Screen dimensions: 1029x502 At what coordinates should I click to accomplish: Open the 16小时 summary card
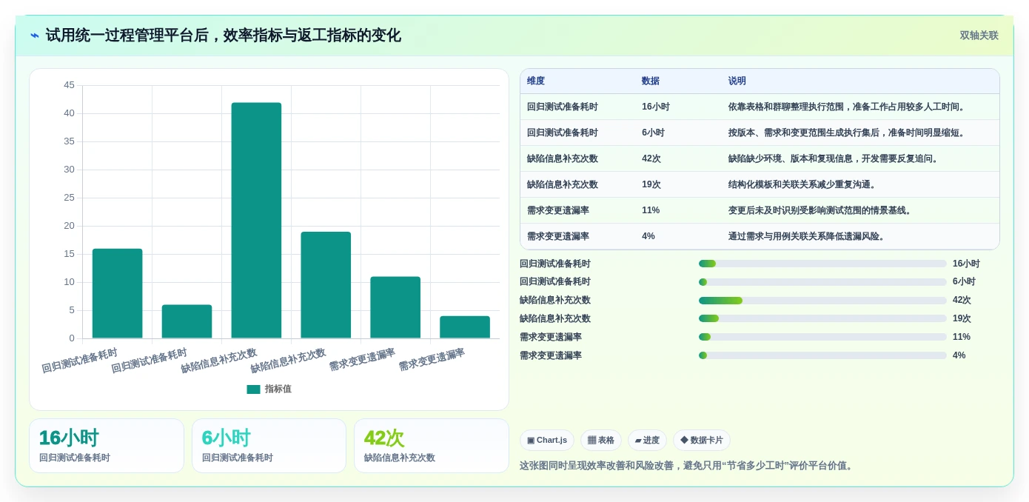coord(107,446)
